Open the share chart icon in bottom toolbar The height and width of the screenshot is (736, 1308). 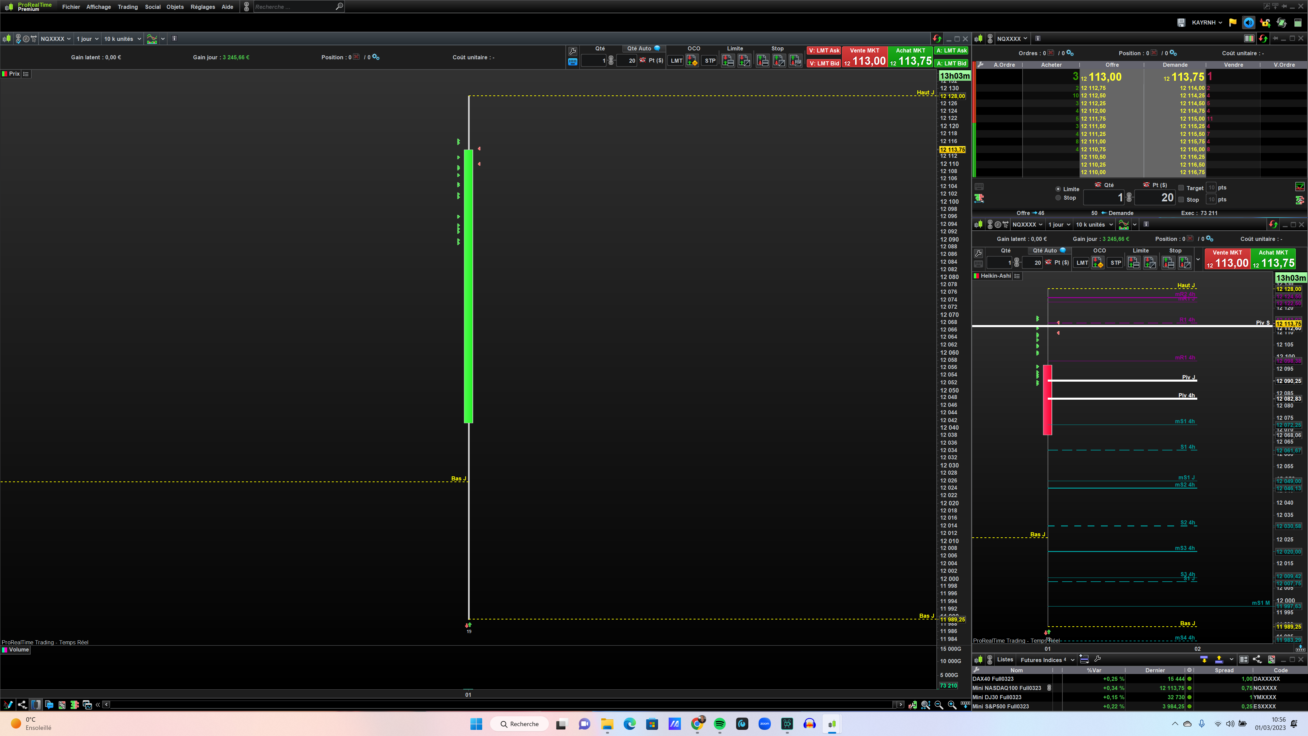(x=22, y=705)
